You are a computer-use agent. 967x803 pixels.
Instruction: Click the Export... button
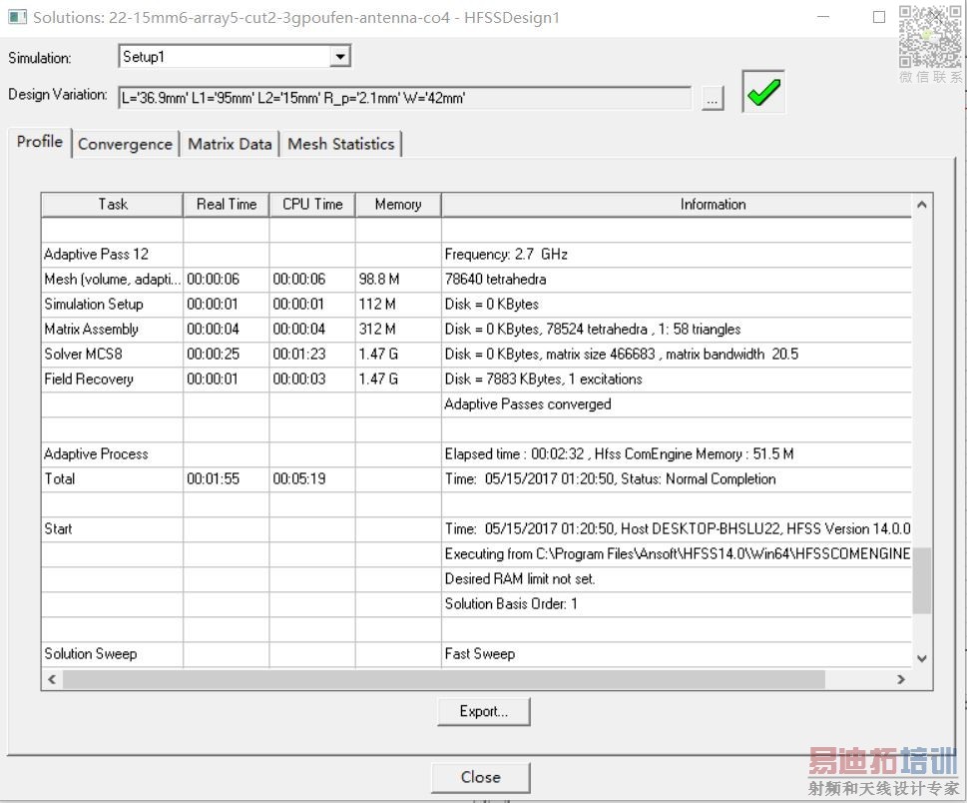[x=483, y=711]
